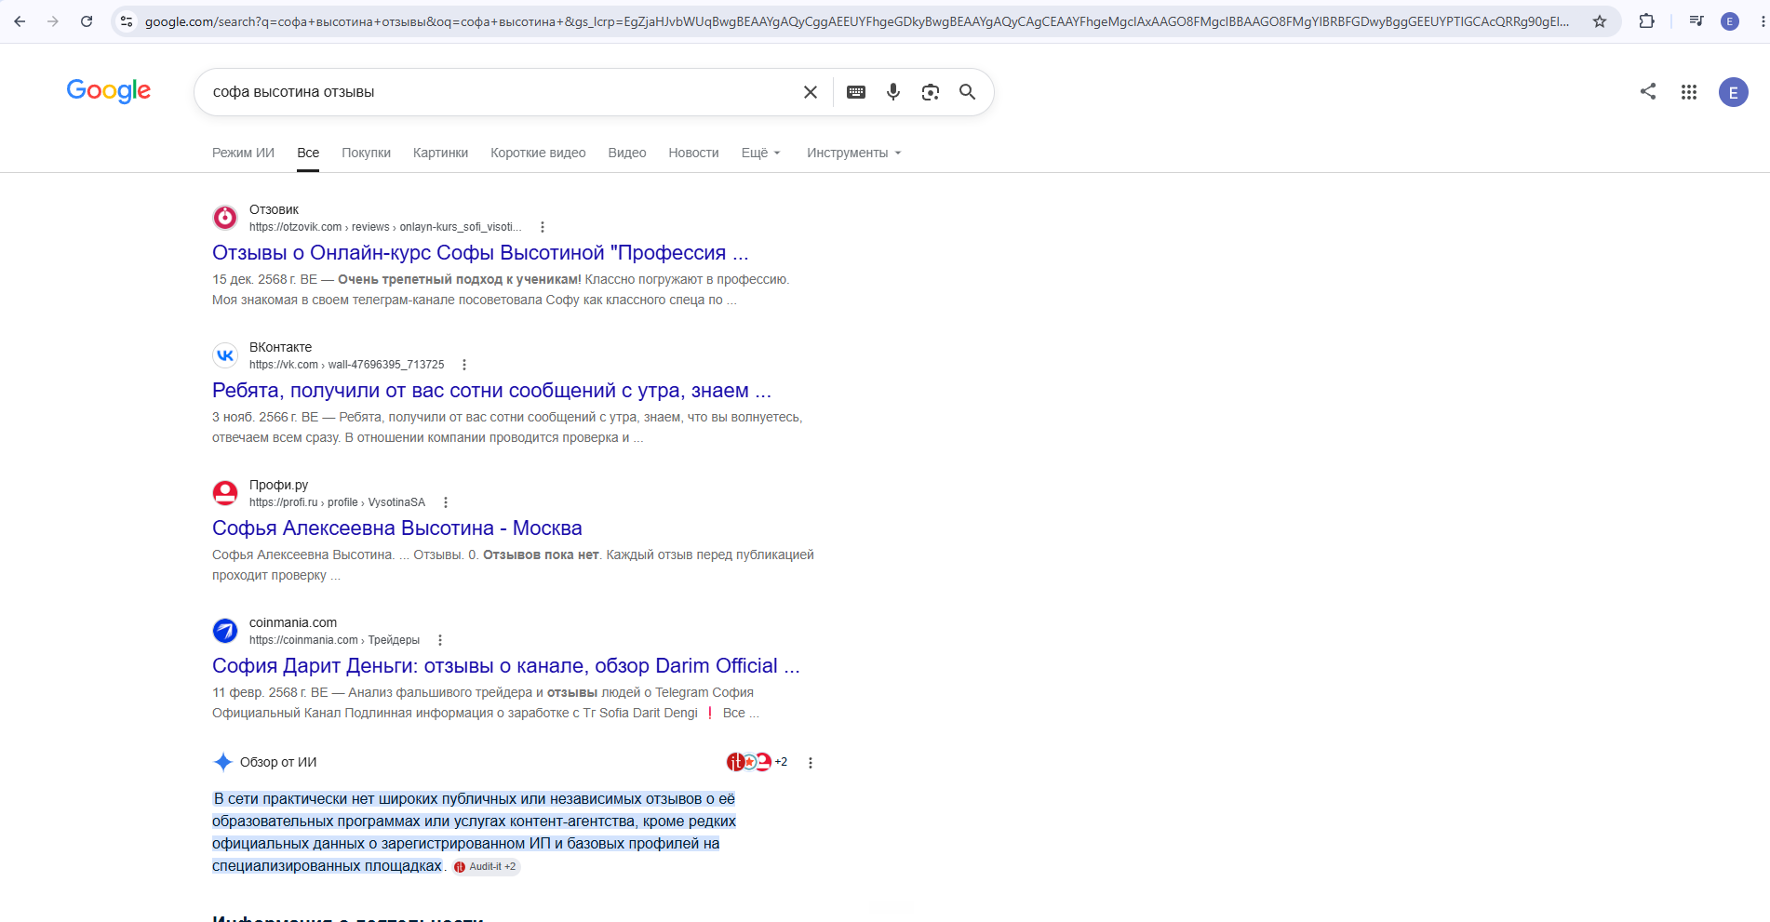This screenshot has width=1770, height=922.
Task: Open options for the ВКонтакте result
Action: pyautogui.click(x=464, y=365)
